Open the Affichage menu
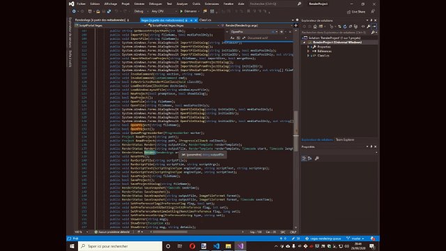Image resolution: width=446 pixels, height=251 pixels. (111, 4)
